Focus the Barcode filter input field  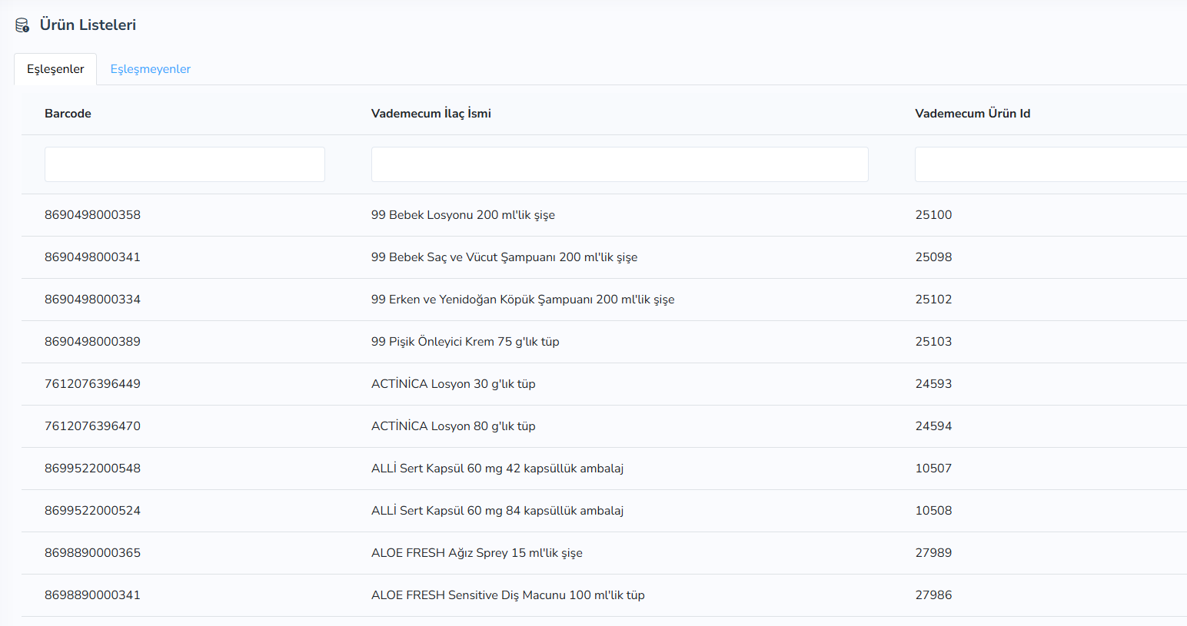coord(185,164)
